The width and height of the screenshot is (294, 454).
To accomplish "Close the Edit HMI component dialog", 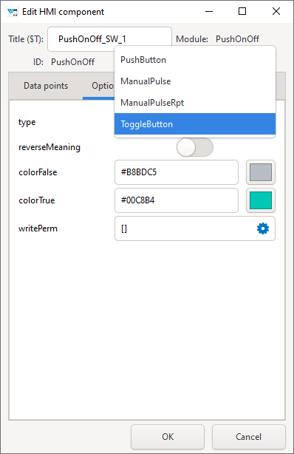I will click(276, 12).
